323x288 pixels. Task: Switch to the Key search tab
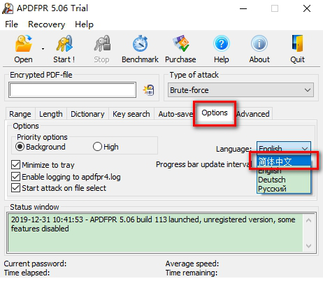tap(131, 114)
